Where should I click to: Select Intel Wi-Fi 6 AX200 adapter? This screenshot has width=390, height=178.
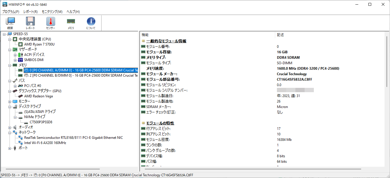tap(45, 143)
